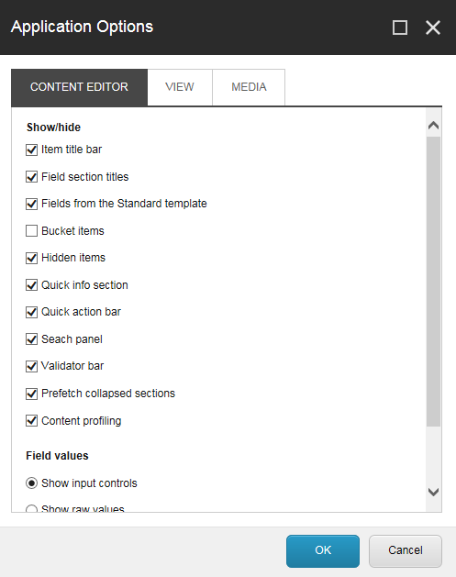Viewport: 456px width, 577px height.
Task: Click the scroll down arrow
Action: coord(434,492)
